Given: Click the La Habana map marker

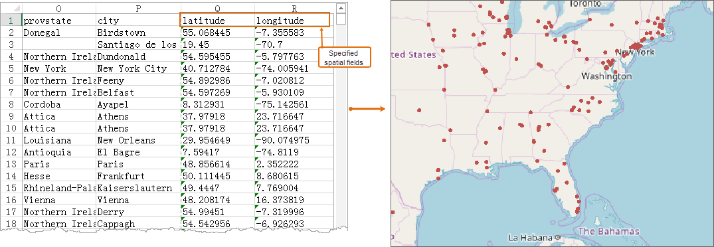Looking at the screenshot, I should point(557,238).
